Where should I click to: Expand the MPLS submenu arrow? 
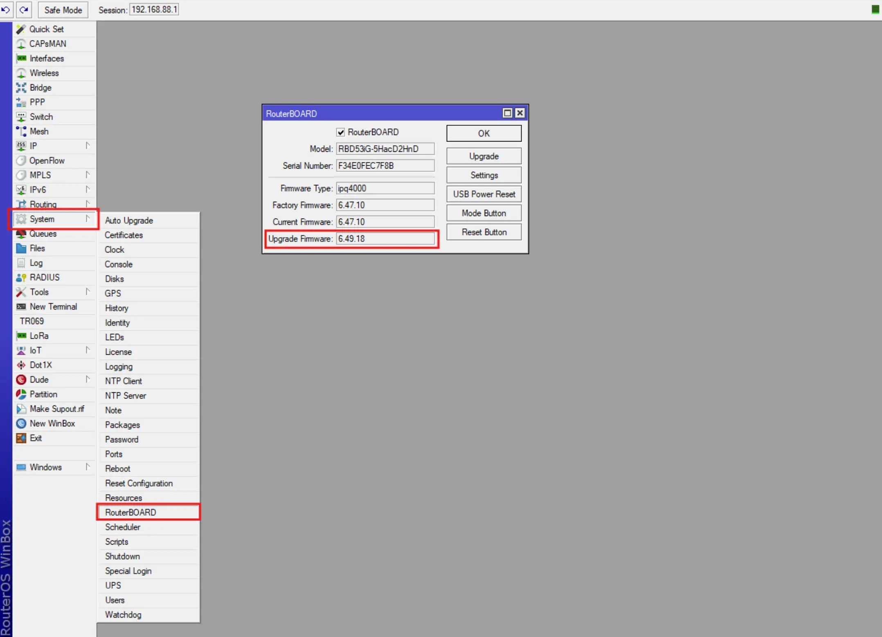click(88, 175)
